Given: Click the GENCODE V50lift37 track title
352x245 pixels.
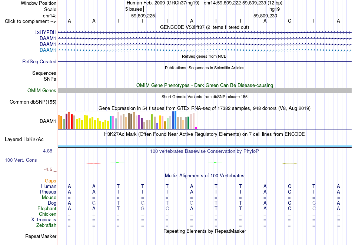Looking at the screenshot, I should tap(205, 27).
